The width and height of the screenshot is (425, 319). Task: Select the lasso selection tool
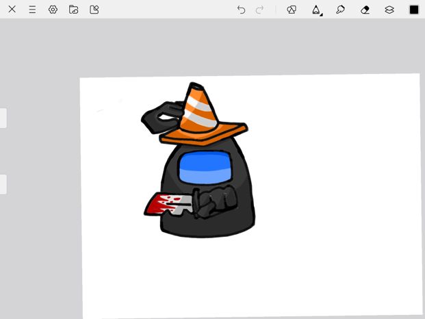340,10
